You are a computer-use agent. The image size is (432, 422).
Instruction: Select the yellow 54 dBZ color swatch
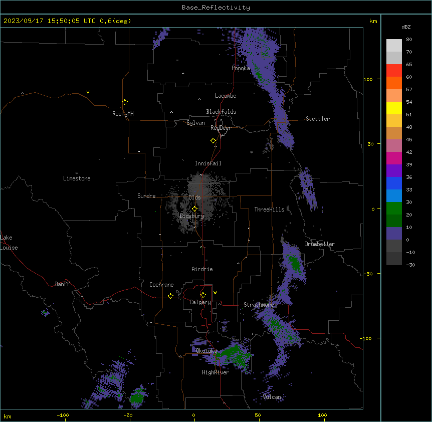(x=394, y=108)
